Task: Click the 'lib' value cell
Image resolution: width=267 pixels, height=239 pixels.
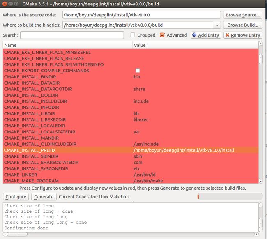Action: pos(136,113)
